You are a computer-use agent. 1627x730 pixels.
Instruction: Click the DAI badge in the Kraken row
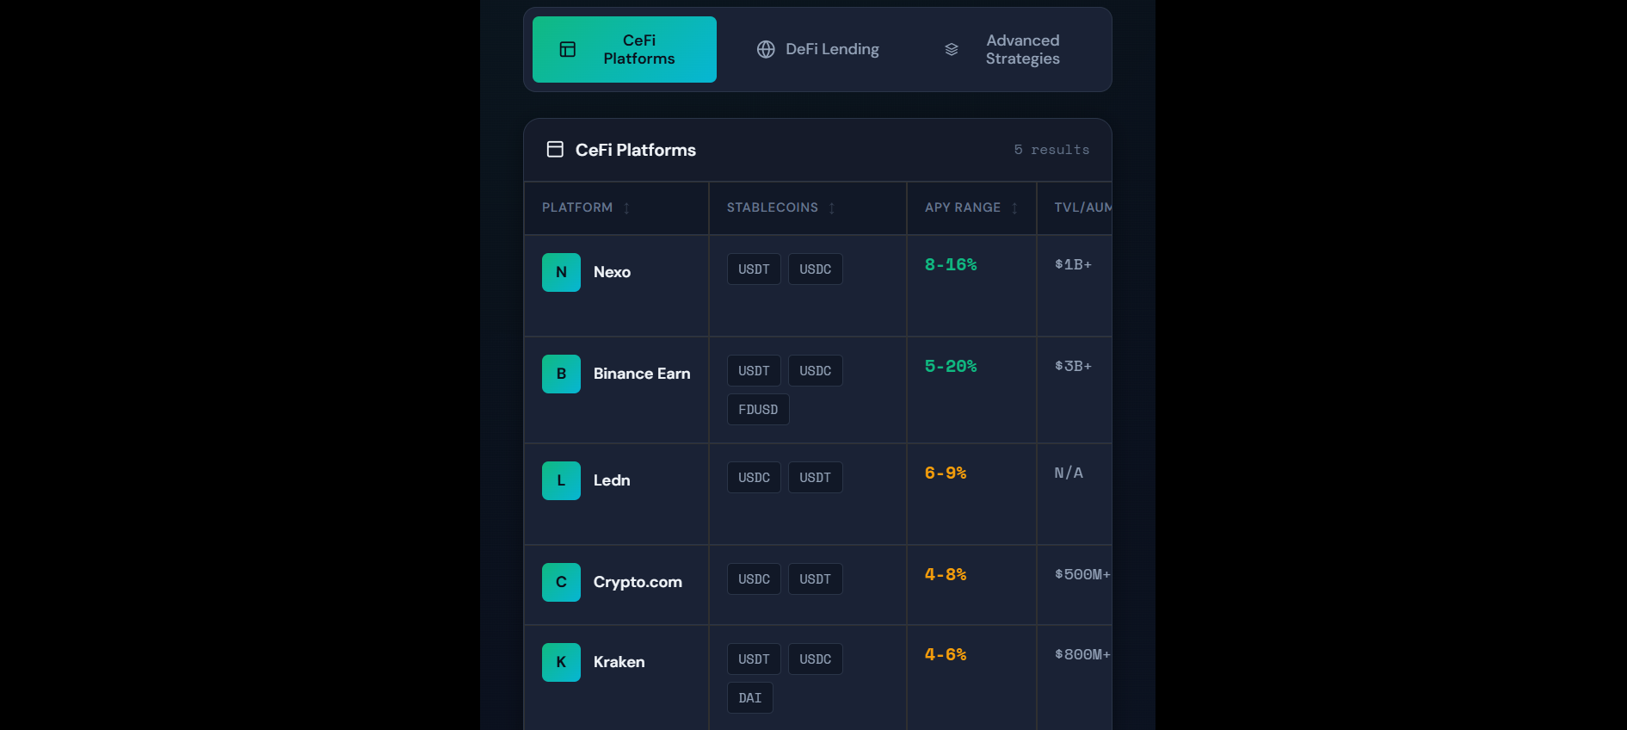[x=749, y=697]
